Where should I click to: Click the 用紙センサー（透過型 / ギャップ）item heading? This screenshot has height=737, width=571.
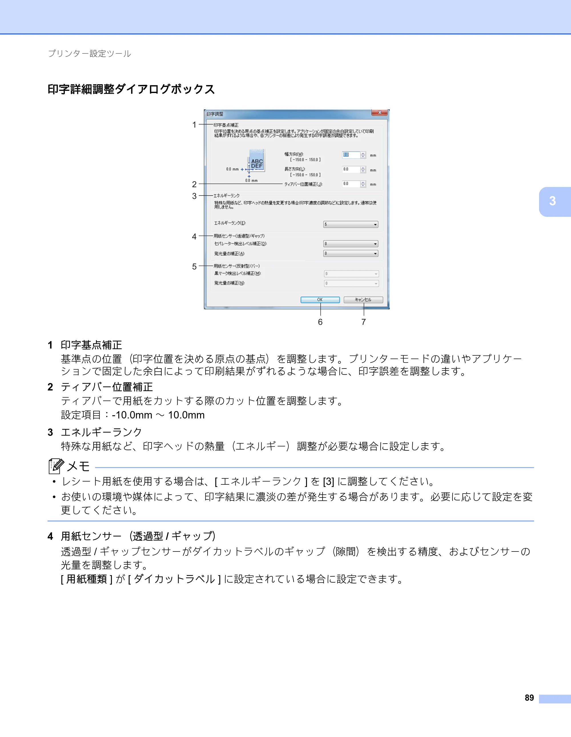pos(138,536)
